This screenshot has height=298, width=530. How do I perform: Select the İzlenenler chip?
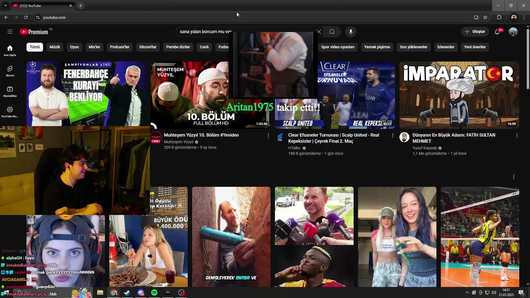tap(446, 47)
